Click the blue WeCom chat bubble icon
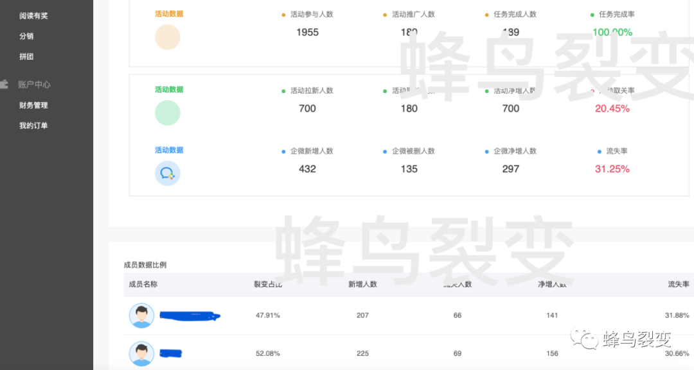This screenshot has height=370, width=694. point(167,173)
